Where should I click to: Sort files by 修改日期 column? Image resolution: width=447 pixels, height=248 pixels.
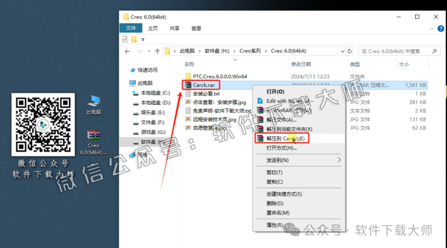[301, 64]
